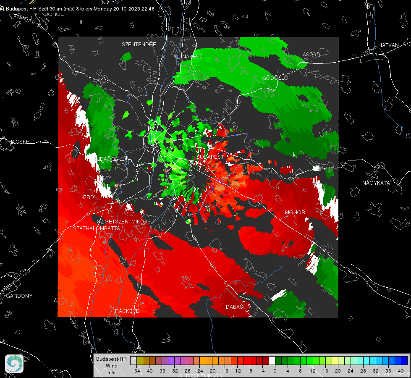Click the -12 value on the scale
Screen dimensions: 411x378
[x=237, y=371]
